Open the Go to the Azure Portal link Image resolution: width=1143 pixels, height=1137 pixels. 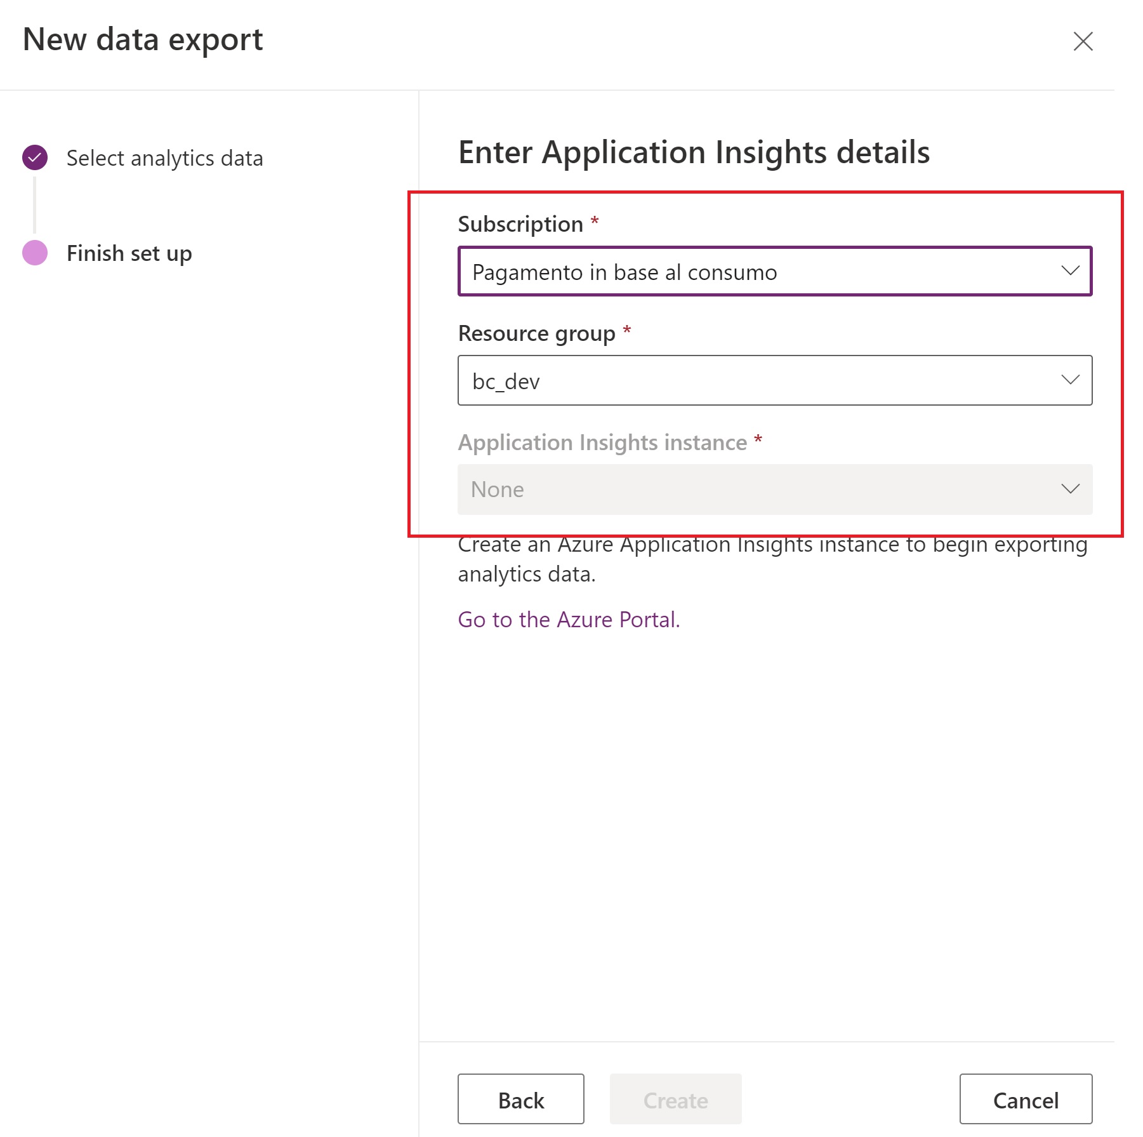(569, 620)
